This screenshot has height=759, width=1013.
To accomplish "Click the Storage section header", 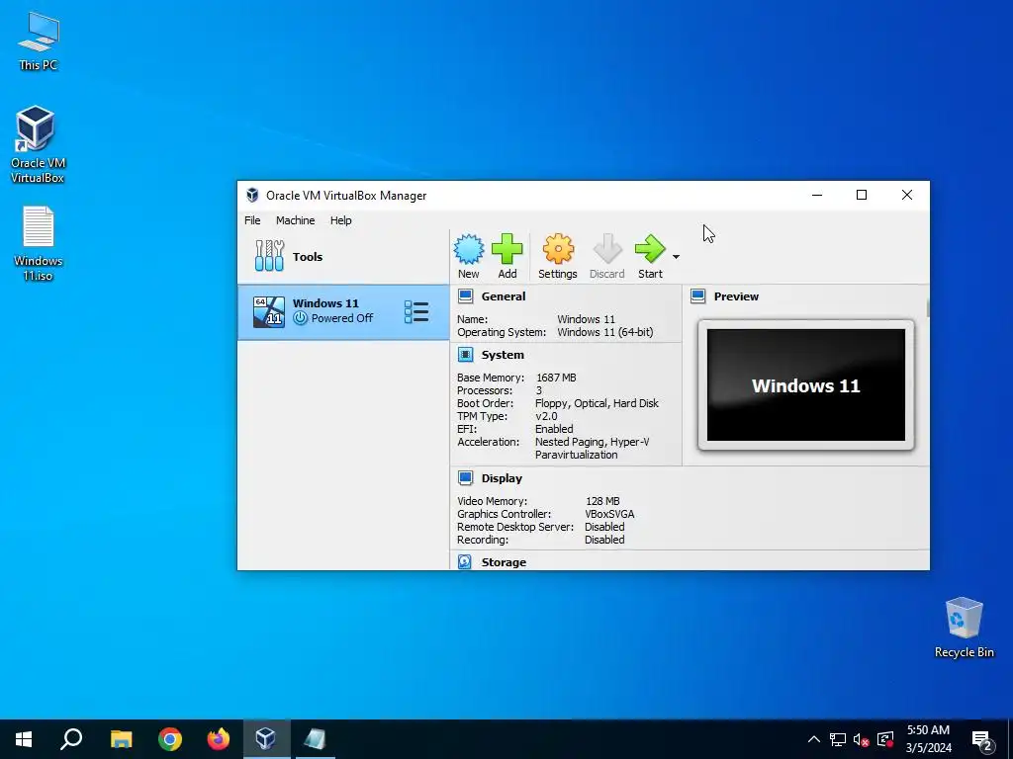I will point(504,562).
